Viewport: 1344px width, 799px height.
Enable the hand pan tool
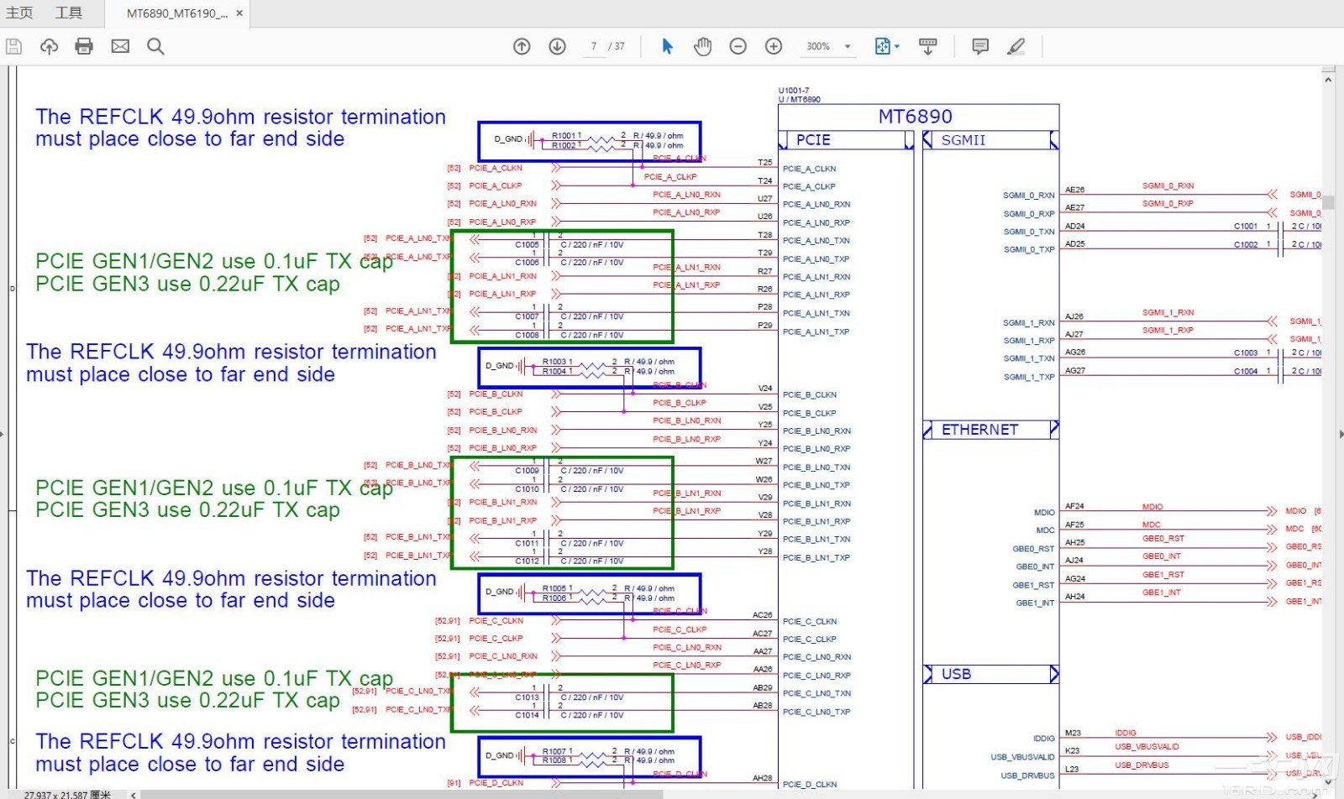[x=702, y=46]
